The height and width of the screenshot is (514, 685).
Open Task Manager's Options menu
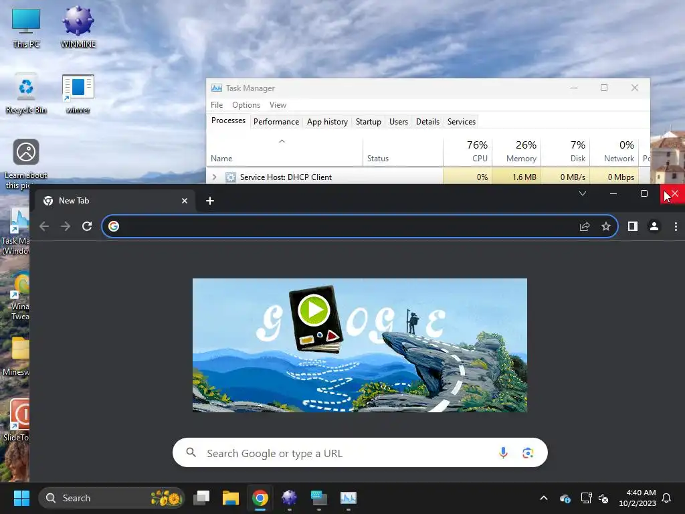pyautogui.click(x=246, y=105)
